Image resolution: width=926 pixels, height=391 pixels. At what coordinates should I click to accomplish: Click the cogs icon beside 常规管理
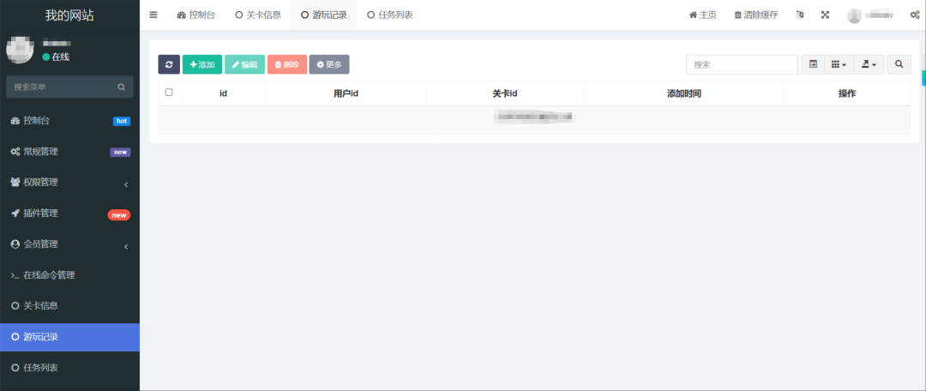tap(15, 152)
